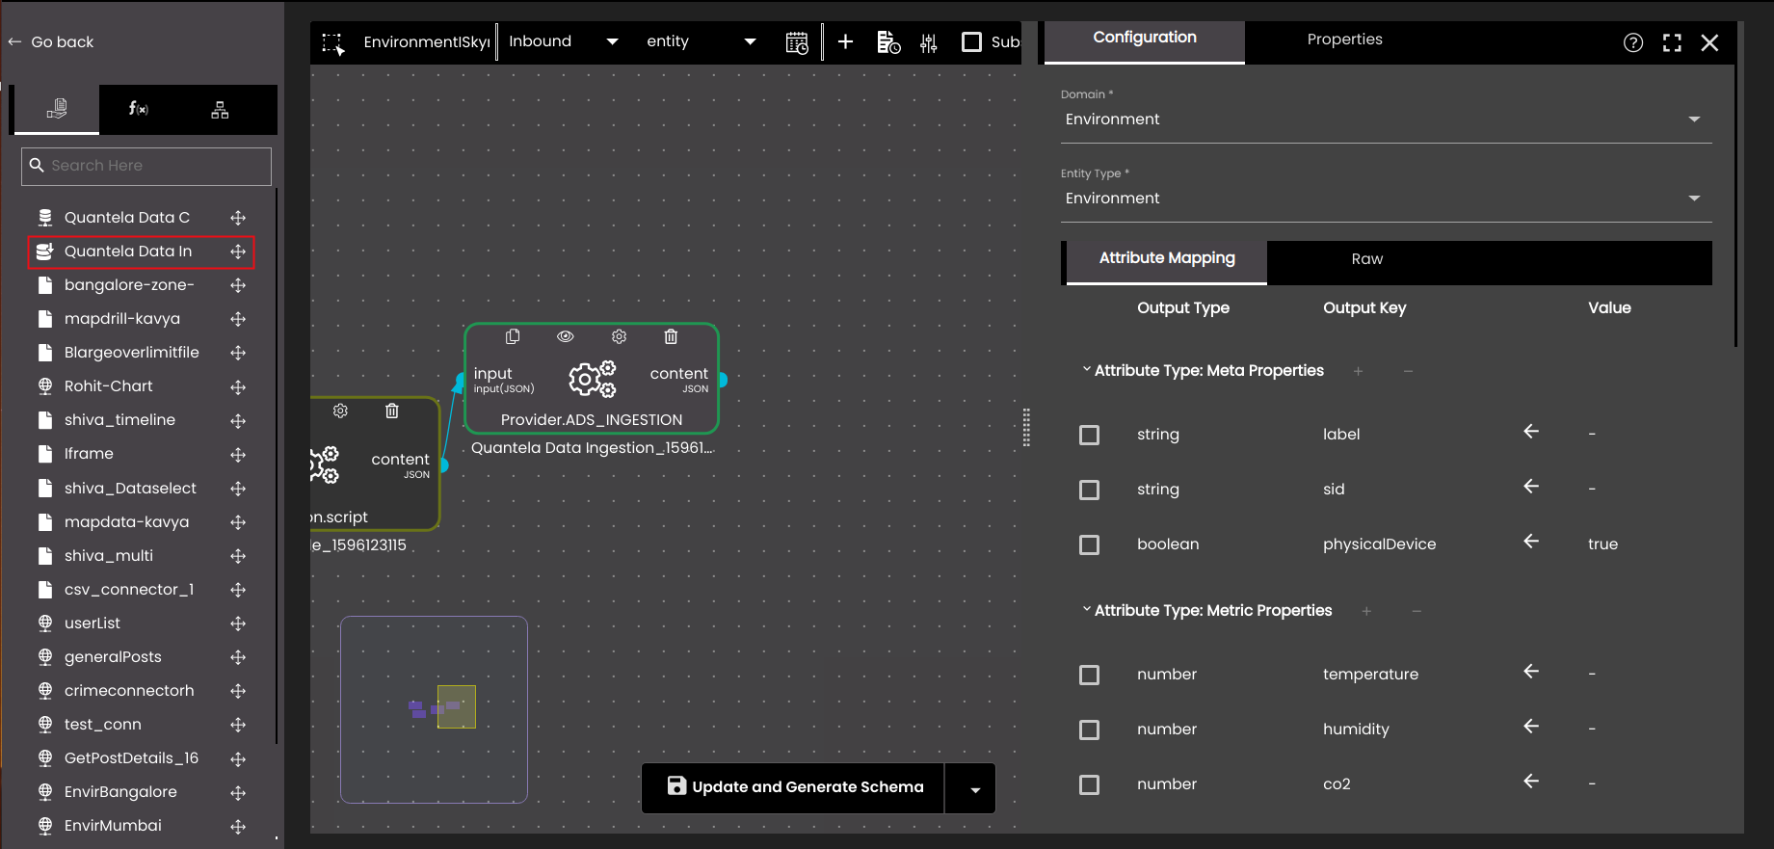Select the Raw tab
Viewport: 1774px width, 849px height.
pos(1366,259)
